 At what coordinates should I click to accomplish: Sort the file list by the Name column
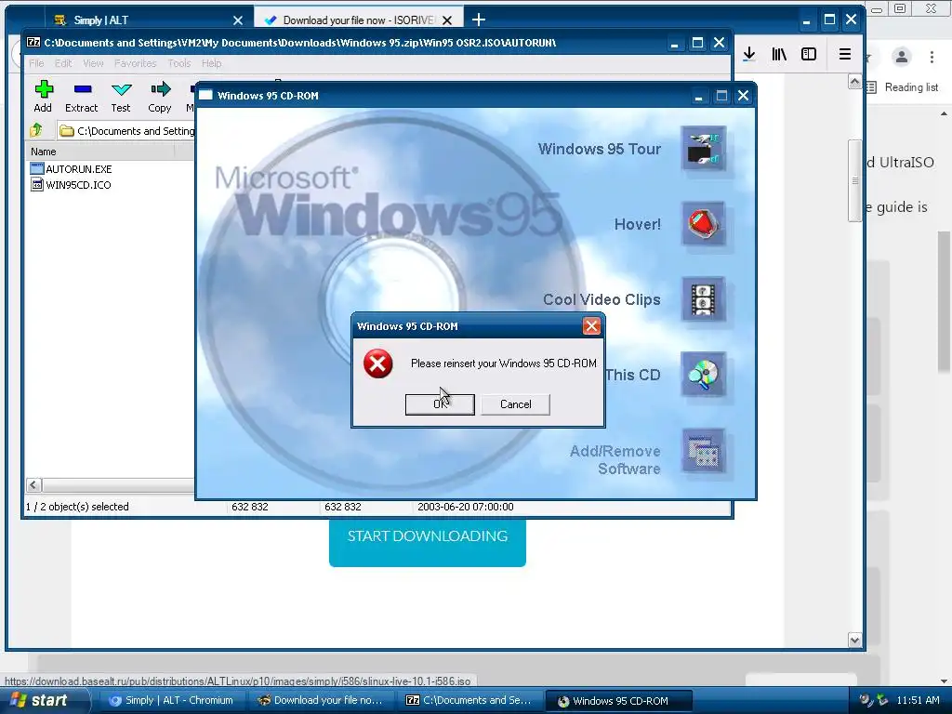pos(100,152)
